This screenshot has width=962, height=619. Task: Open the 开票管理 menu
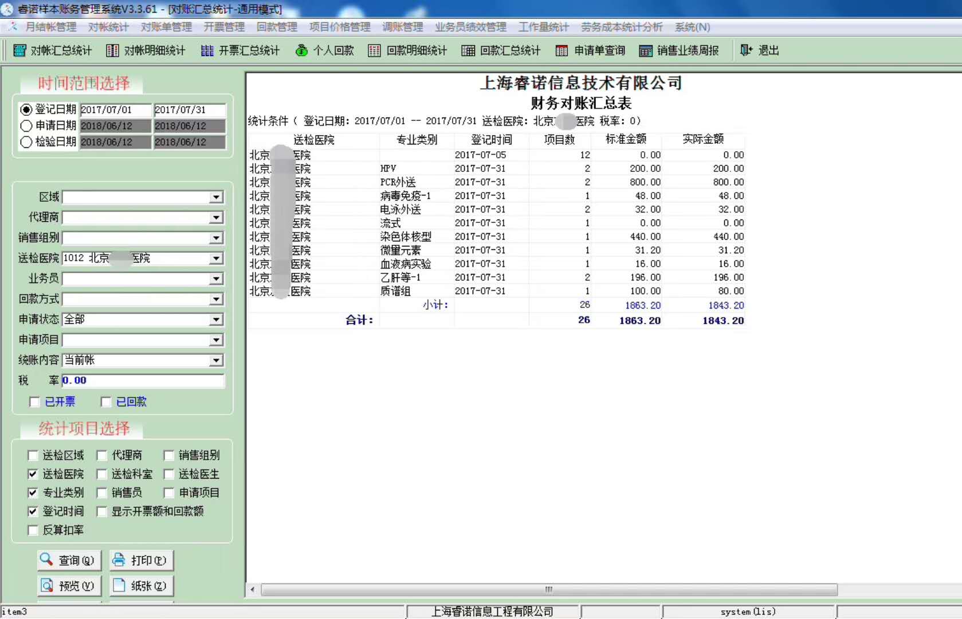[223, 27]
